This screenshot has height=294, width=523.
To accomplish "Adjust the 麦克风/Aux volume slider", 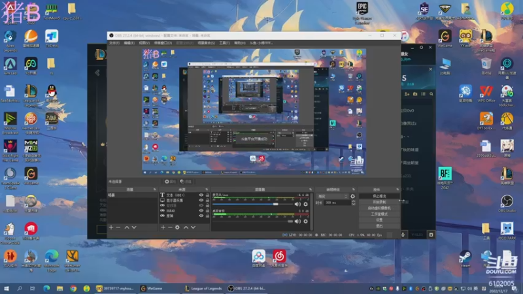I will [x=253, y=204].
